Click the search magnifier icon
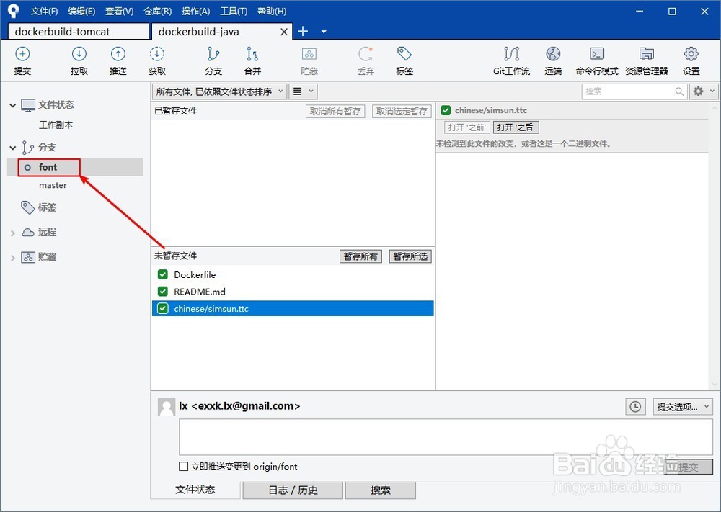The height and width of the screenshot is (512, 721). tap(679, 91)
